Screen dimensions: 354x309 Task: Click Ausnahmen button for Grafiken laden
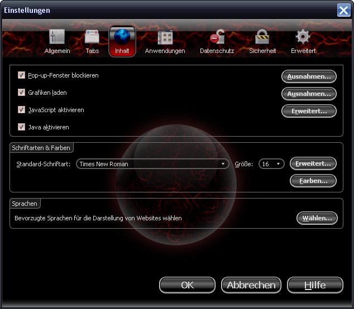click(x=309, y=94)
